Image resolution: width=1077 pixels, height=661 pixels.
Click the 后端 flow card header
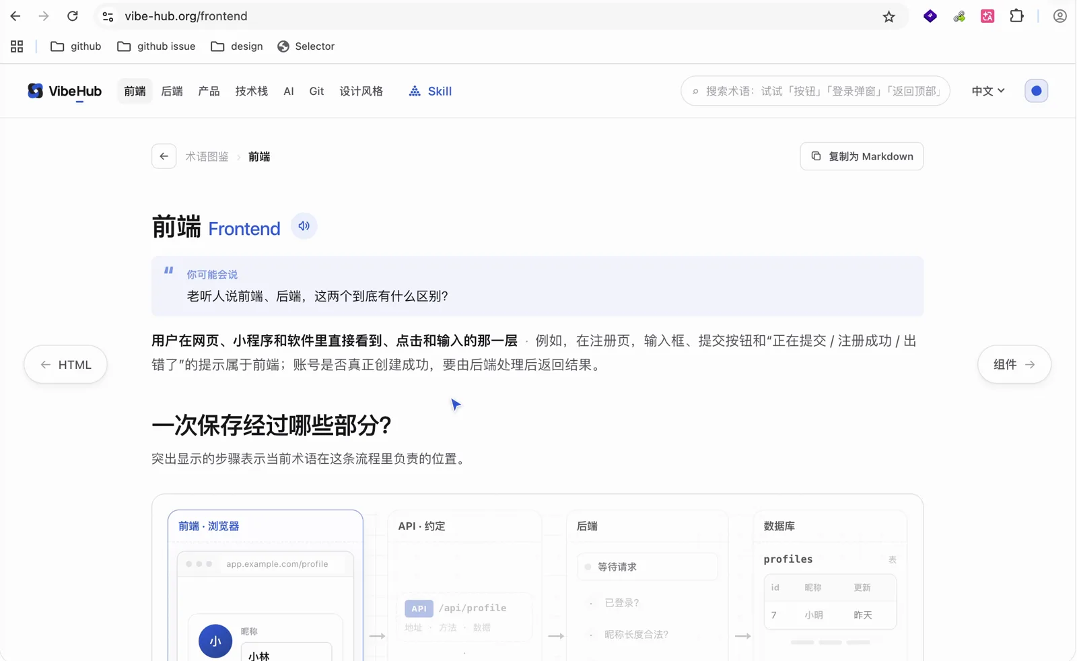587,526
